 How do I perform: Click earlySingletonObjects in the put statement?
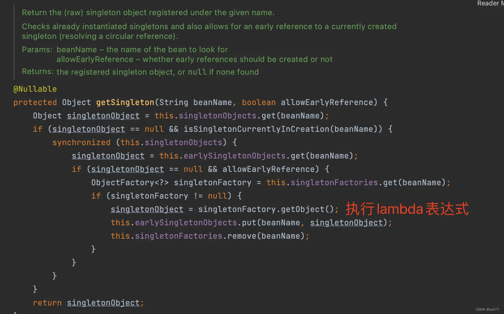tap(186, 223)
